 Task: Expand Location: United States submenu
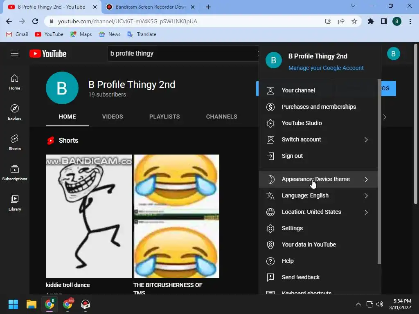click(x=318, y=212)
